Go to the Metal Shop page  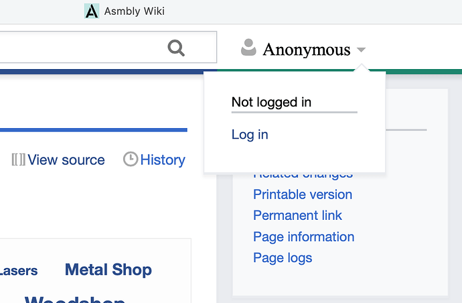point(108,269)
